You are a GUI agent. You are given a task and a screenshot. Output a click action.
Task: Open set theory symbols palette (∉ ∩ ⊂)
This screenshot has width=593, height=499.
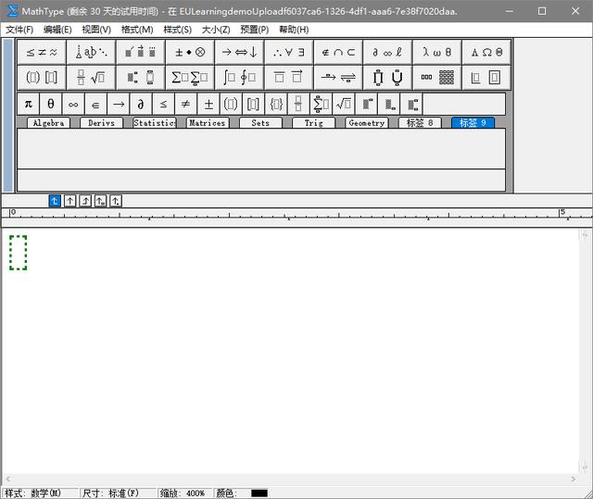338,52
